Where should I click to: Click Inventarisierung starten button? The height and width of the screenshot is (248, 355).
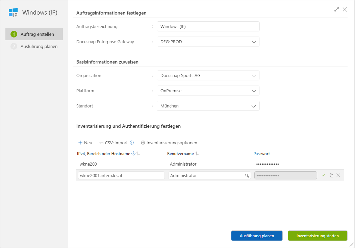tap(318, 236)
